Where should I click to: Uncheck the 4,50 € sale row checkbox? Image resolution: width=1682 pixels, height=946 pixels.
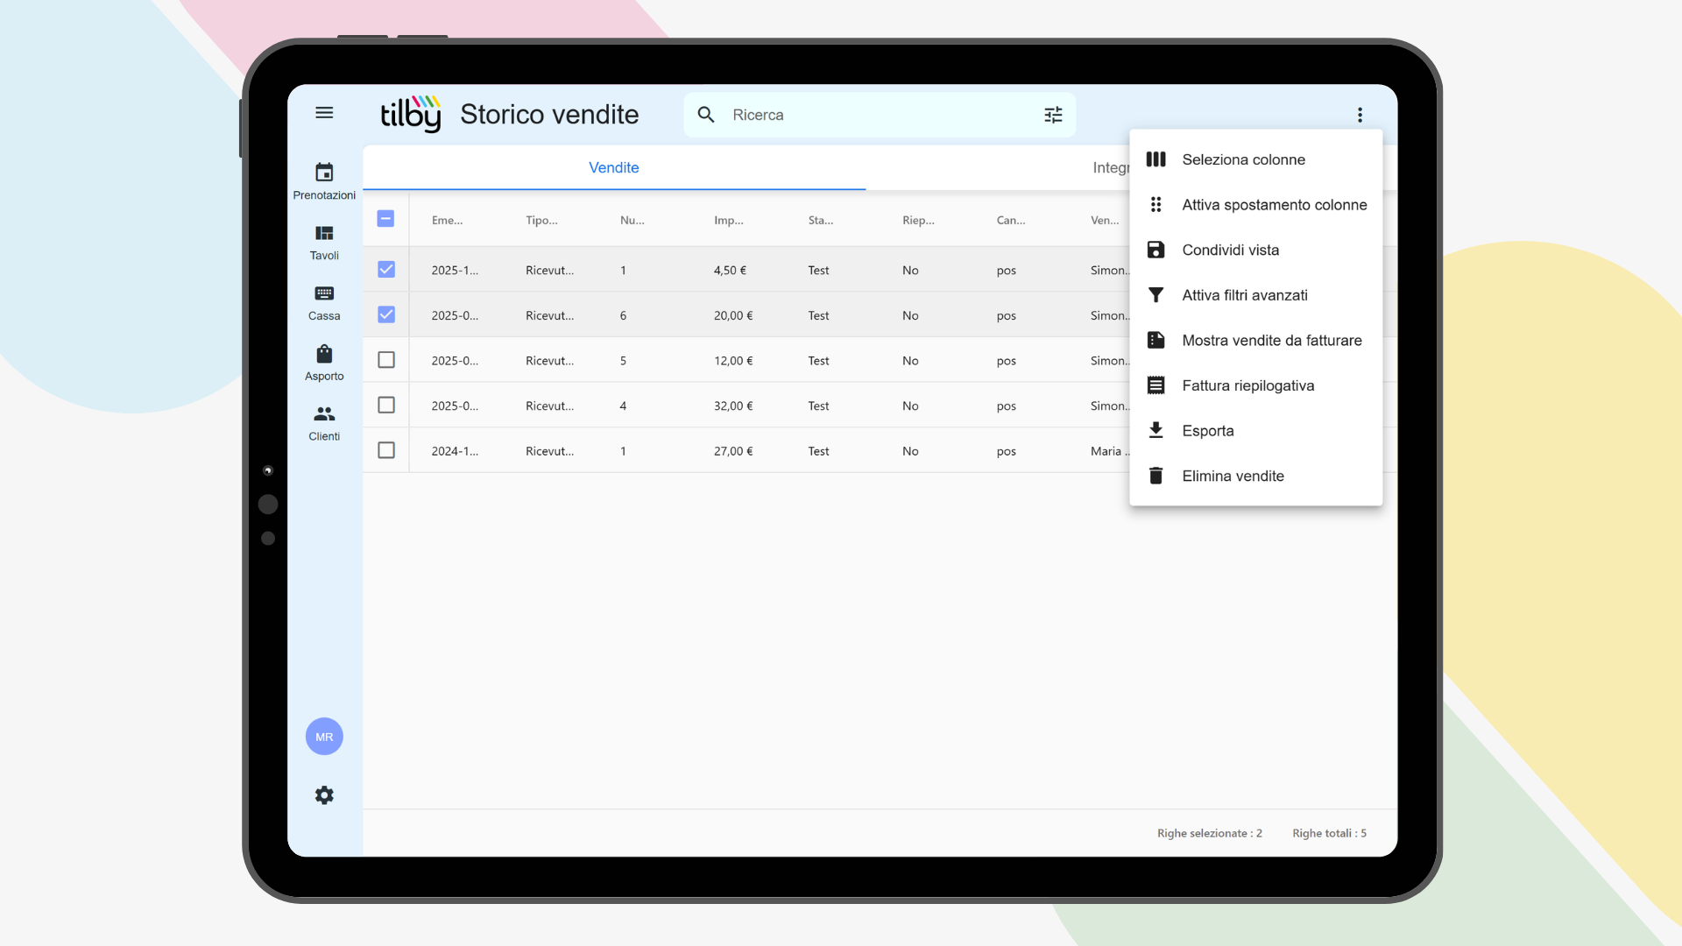pos(386,270)
